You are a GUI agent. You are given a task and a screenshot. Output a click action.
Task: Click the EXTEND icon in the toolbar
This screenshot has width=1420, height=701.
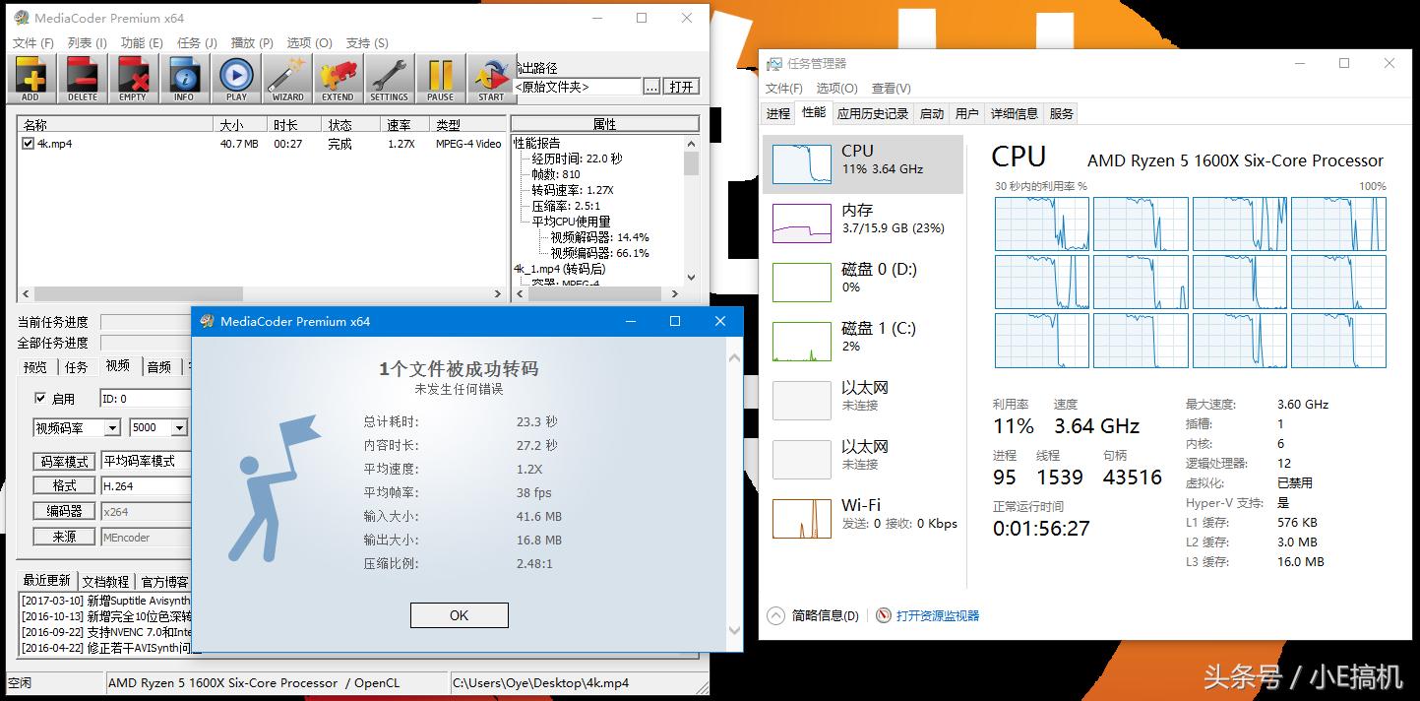pyautogui.click(x=338, y=77)
